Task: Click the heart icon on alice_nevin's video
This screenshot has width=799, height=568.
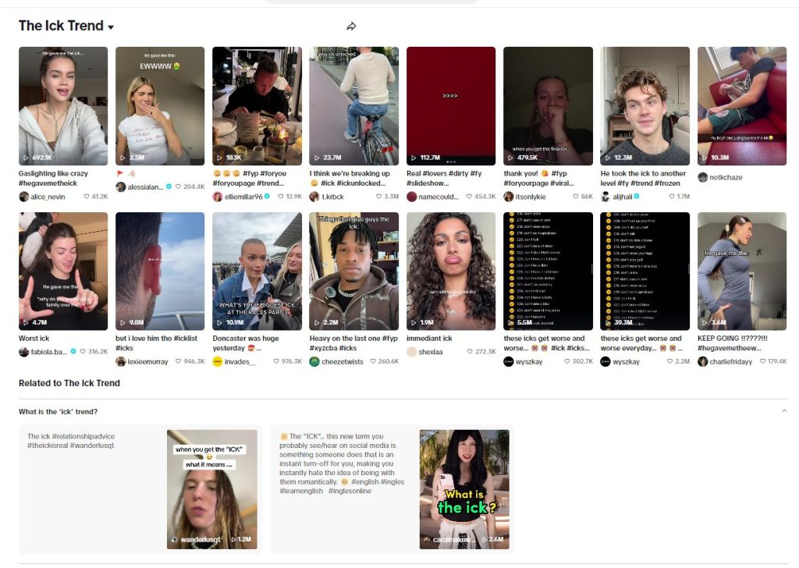Action: pos(87,197)
